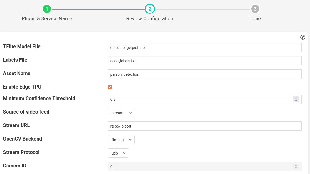
Task: Select Plugin & Service Name step label
Action: pos(47,18)
